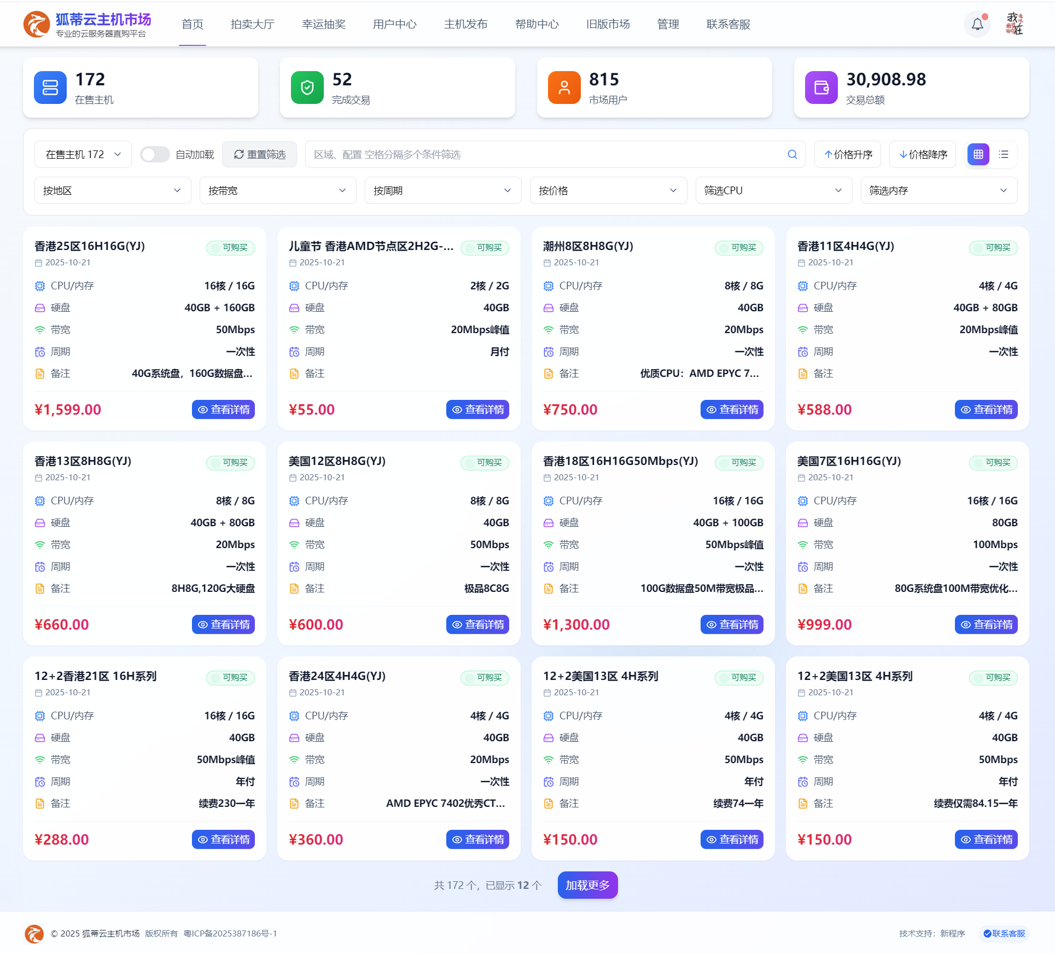Screen dimensions: 1055x954
Task: Click the fox logo in header
Action: (36, 25)
